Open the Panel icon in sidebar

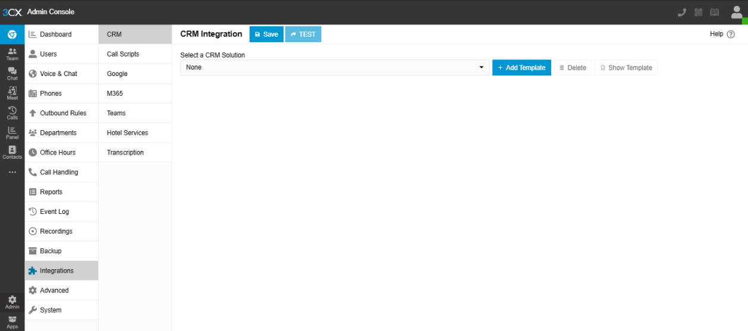pos(12,132)
